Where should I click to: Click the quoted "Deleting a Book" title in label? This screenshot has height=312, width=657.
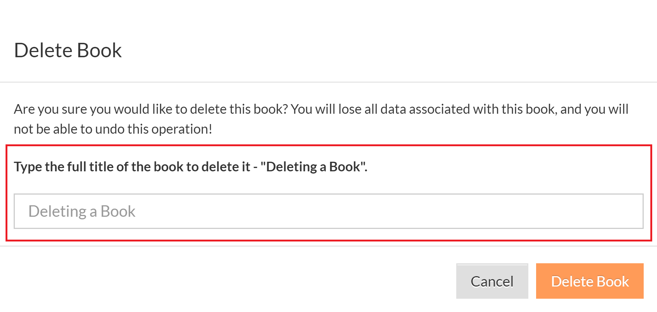tap(313, 167)
